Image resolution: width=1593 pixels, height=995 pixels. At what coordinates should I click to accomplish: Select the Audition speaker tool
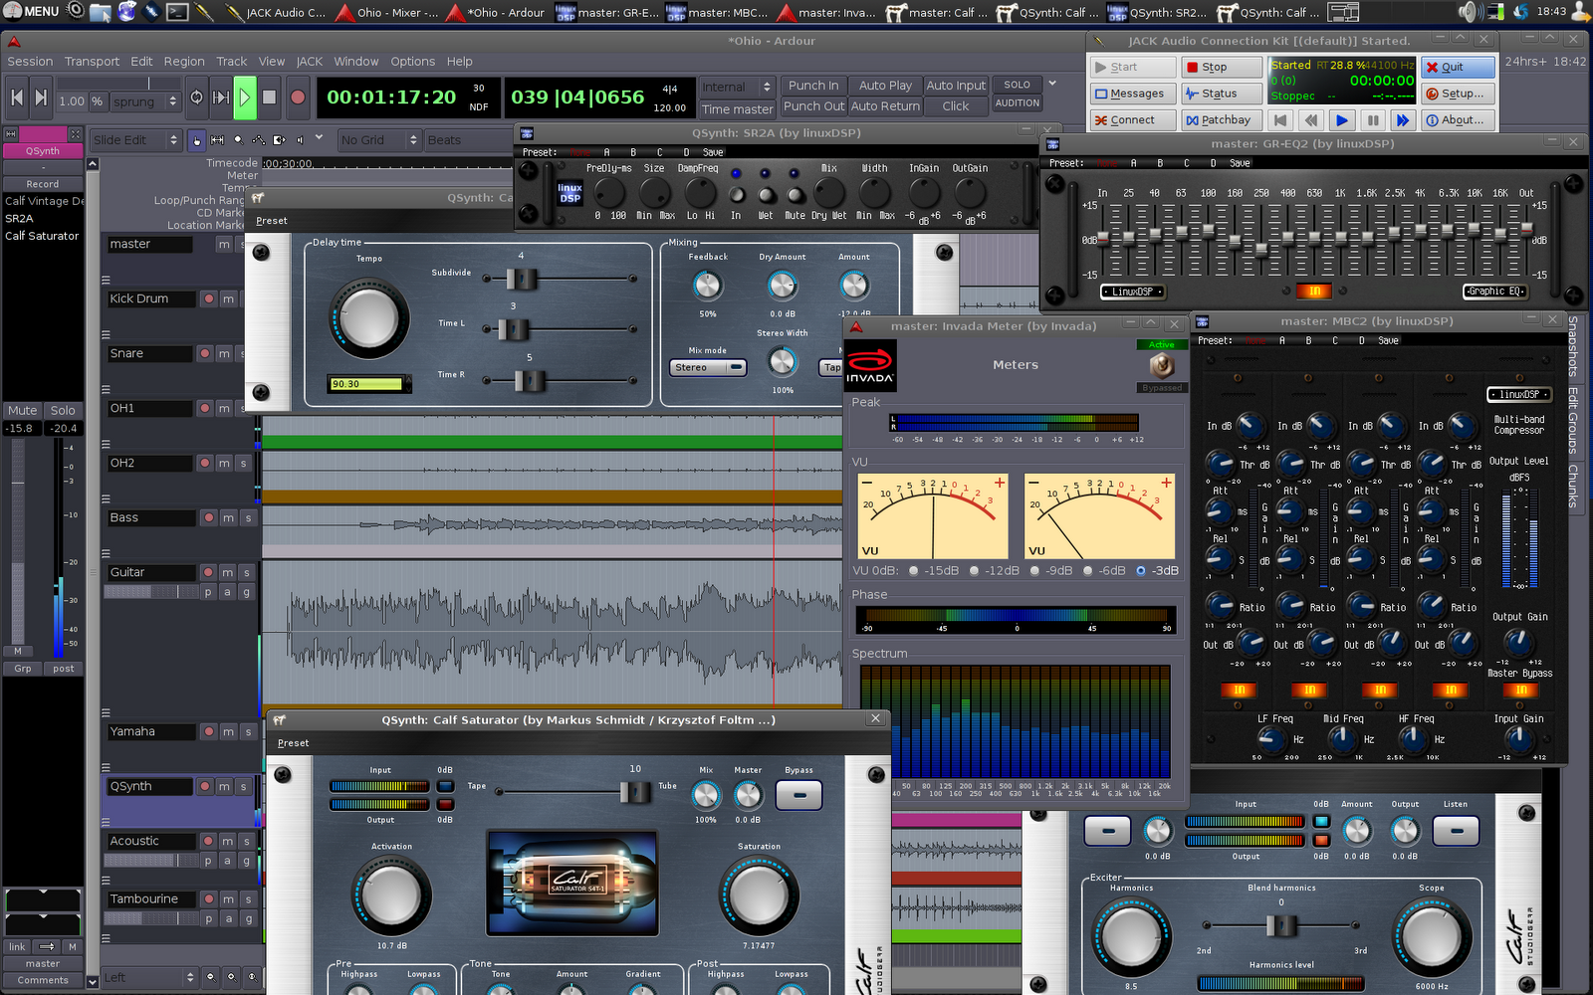[x=301, y=140]
